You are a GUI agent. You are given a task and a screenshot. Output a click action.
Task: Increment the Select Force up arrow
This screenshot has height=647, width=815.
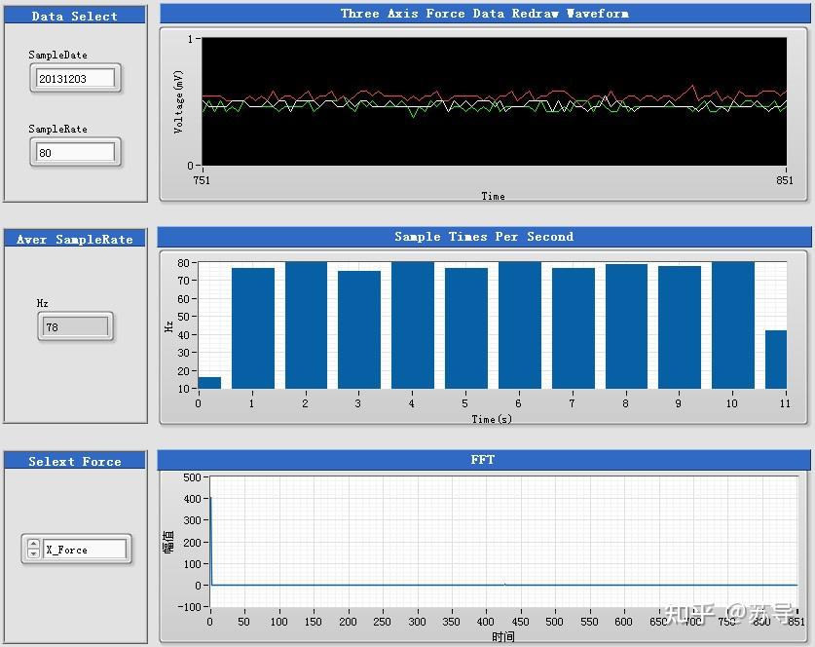(x=33, y=544)
